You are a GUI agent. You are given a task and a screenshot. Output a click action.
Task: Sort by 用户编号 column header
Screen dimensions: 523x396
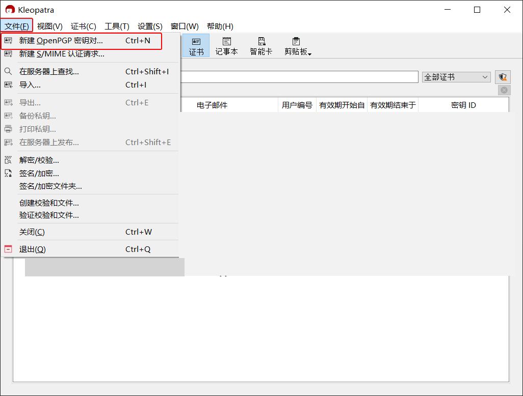click(297, 105)
